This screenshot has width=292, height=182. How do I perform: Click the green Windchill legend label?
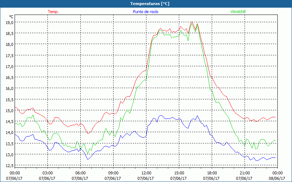(238, 12)
